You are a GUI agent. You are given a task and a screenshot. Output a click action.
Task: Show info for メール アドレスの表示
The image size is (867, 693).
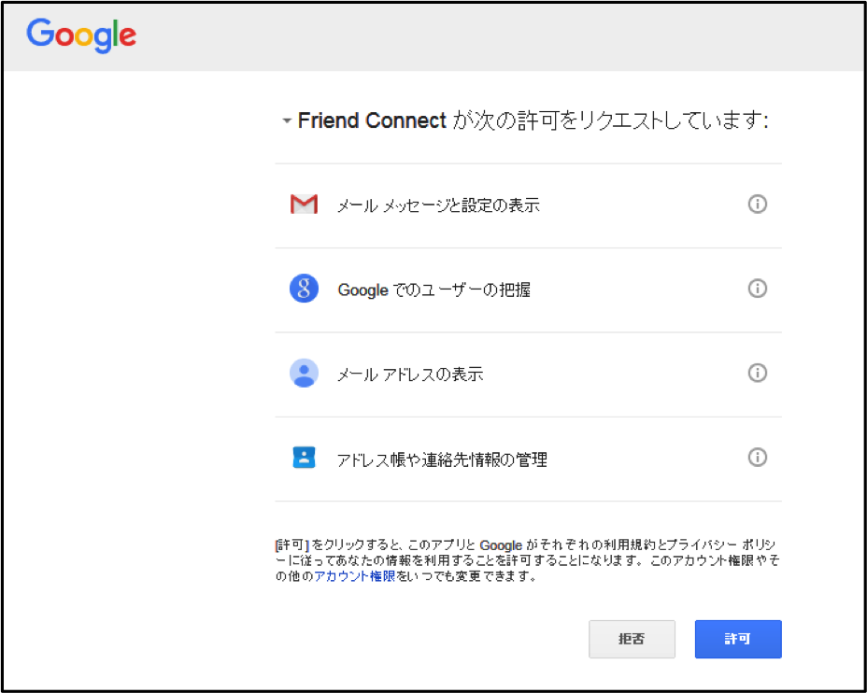click(757, 373)
